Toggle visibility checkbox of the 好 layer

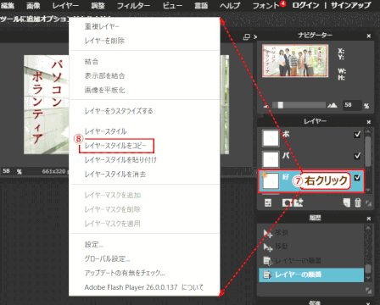tap(357, 177)
